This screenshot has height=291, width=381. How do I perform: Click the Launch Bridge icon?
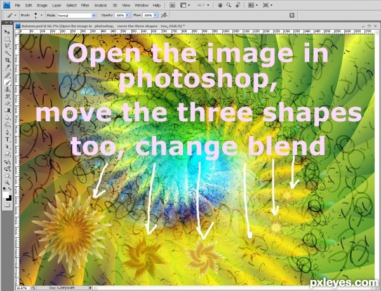click(172, 5)
